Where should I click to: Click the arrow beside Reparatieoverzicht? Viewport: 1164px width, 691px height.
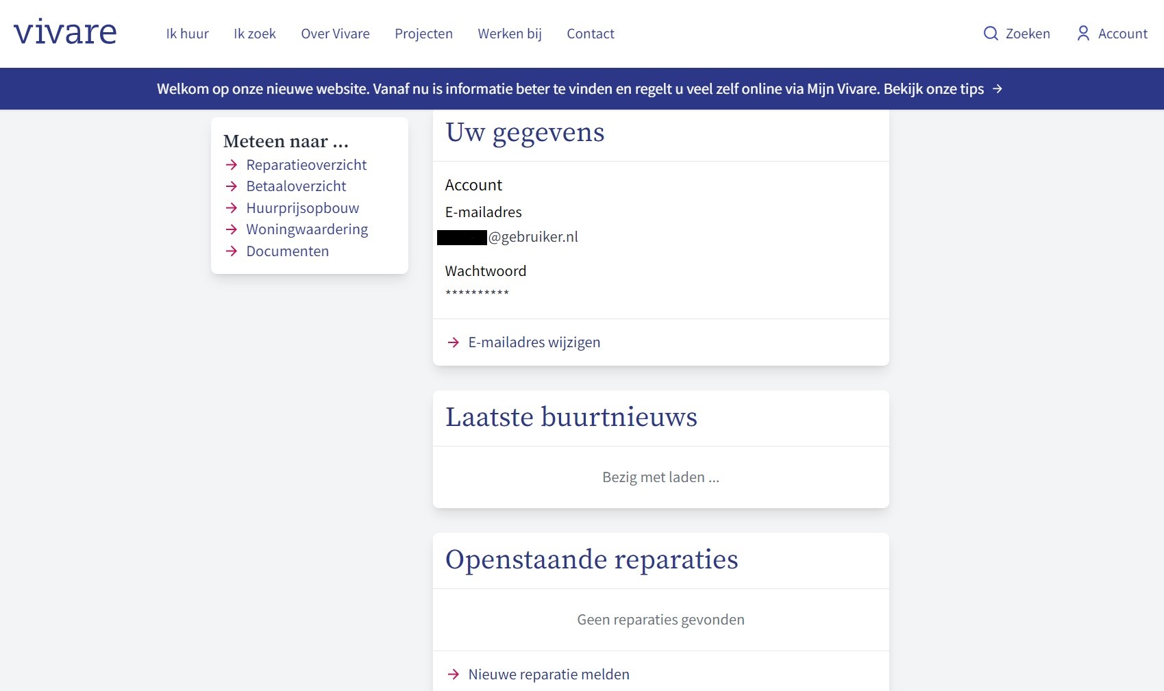(232, 165)
